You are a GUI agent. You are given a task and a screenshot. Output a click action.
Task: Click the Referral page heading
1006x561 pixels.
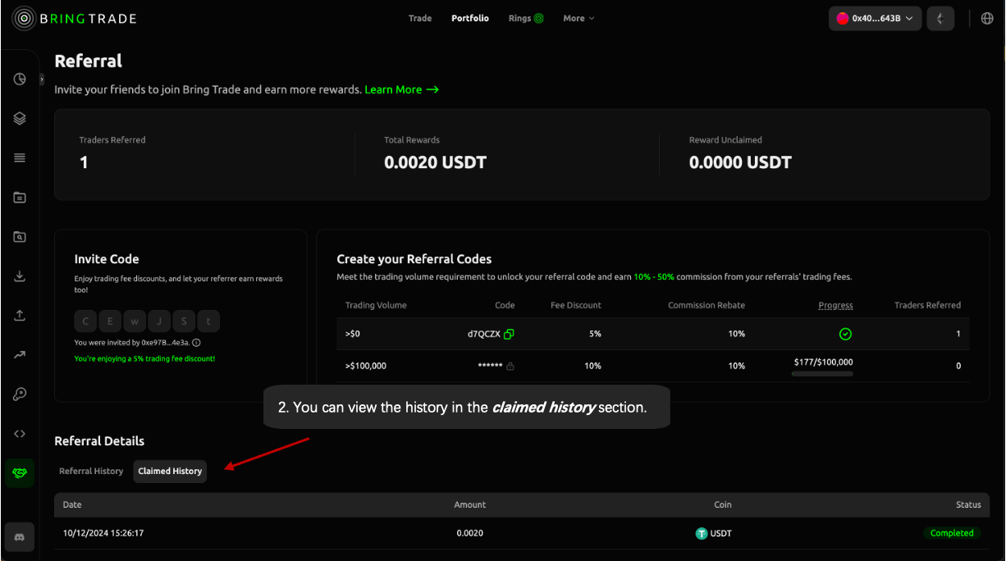[x=89, y=61]
